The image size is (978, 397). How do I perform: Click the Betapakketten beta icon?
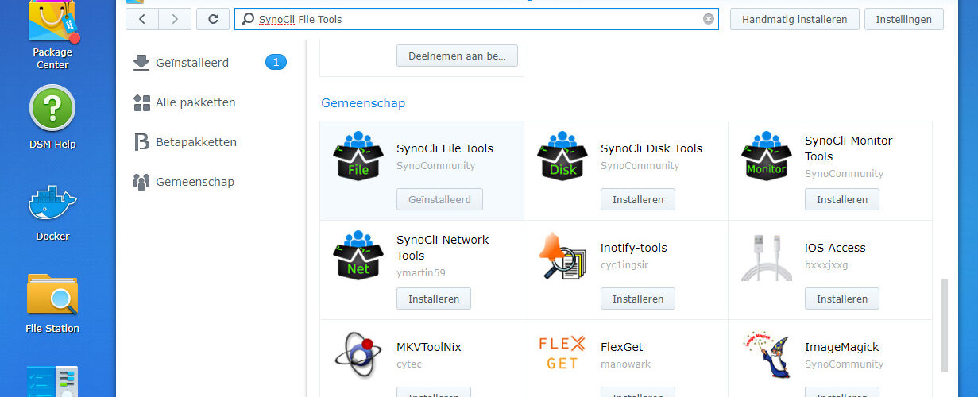(141, 142)
